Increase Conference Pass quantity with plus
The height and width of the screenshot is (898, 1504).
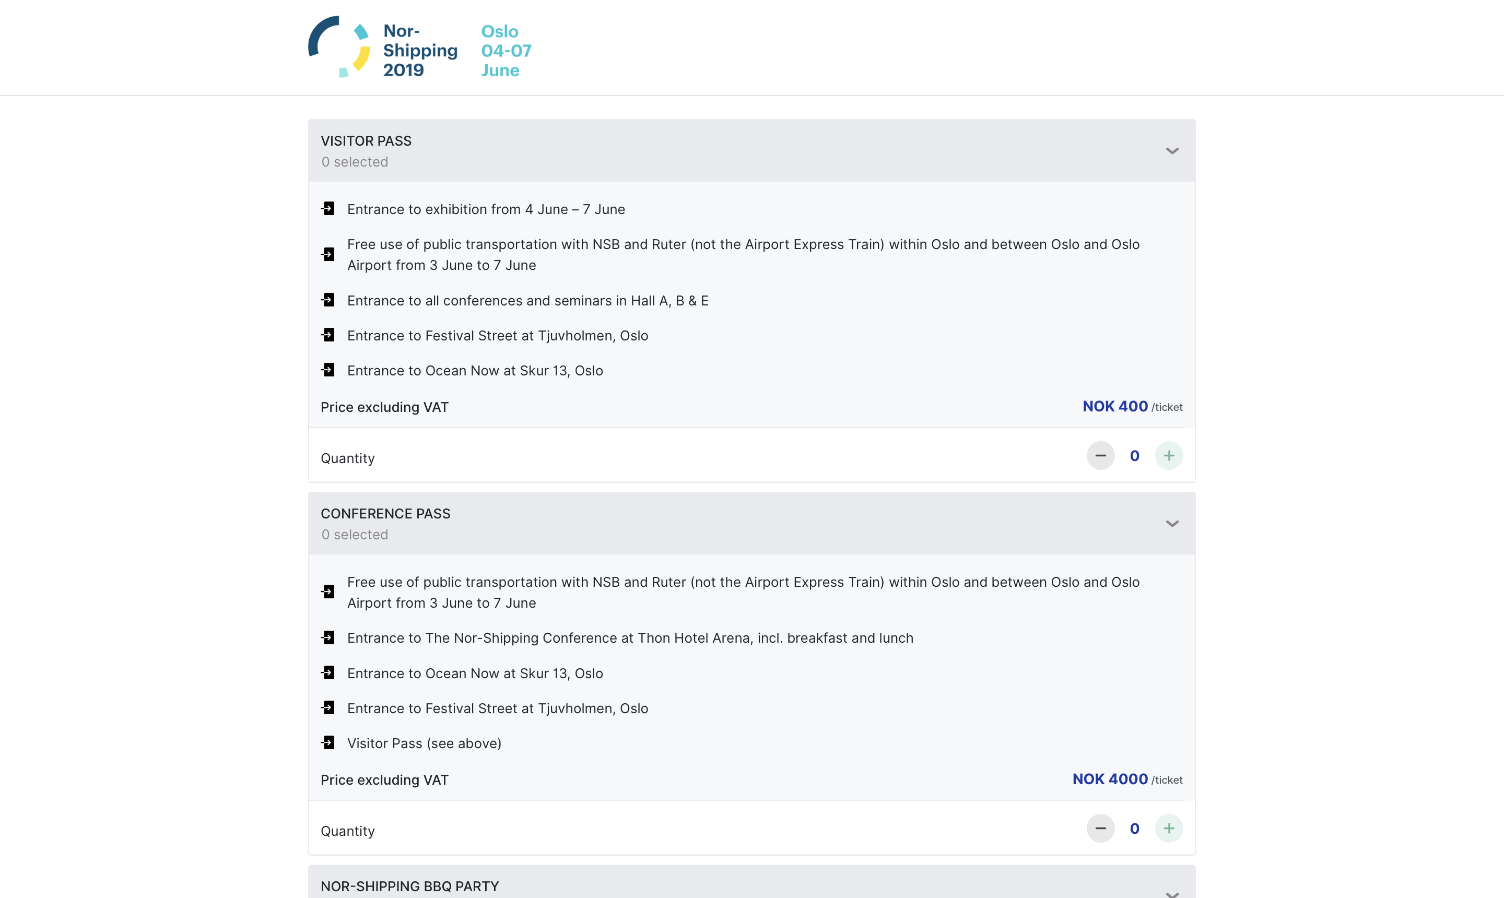coord(1169,829)
